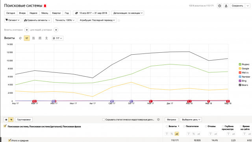Click the gear settings icon above the table
Viewport: 252px width, 142px height.
click(x=158, y=120)
